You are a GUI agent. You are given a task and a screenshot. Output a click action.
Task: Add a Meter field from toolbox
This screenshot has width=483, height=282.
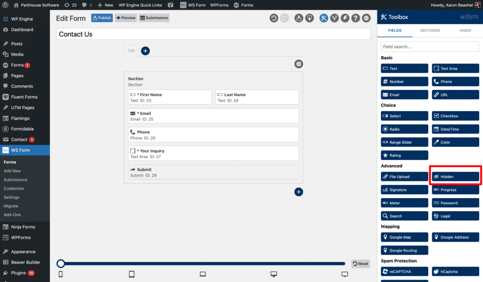click(x=404, y=203)
